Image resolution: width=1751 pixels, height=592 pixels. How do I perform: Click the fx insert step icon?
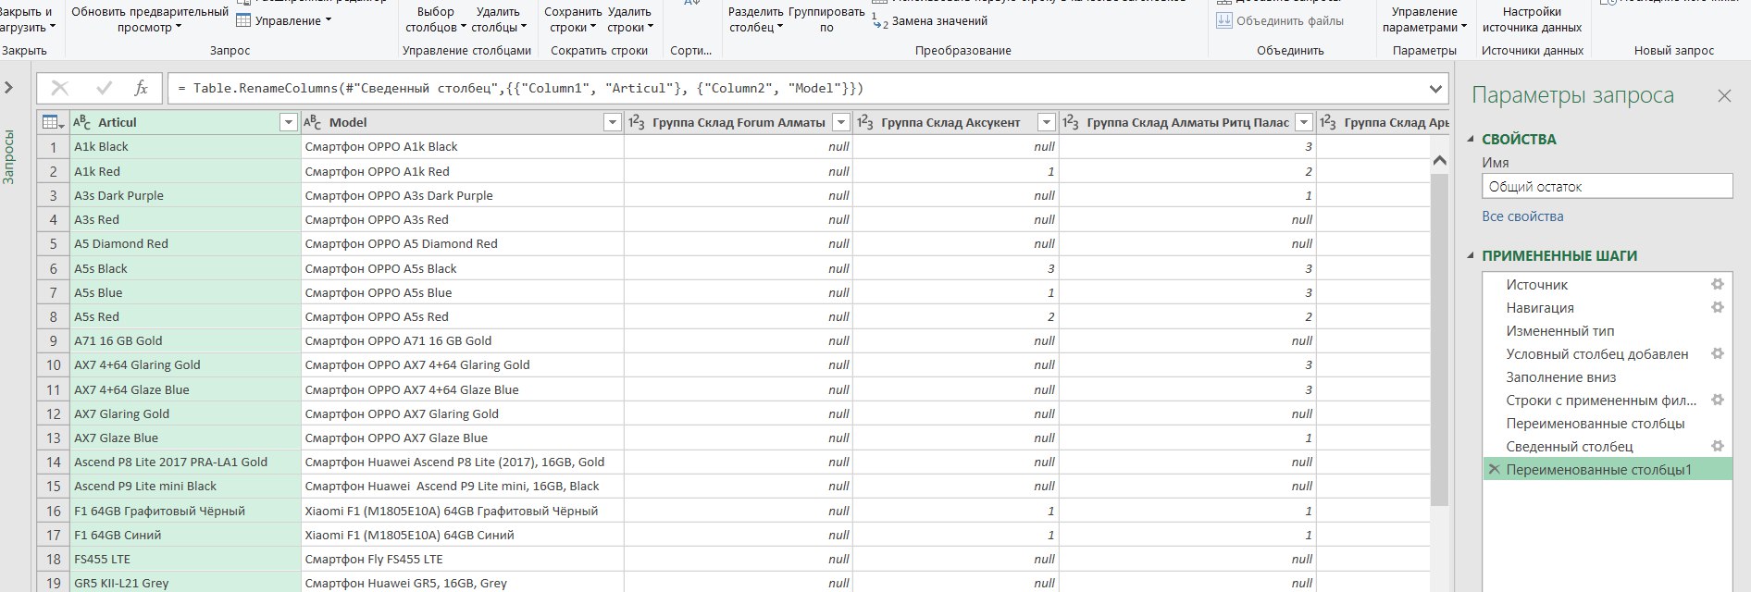click(x=141, y=89)
